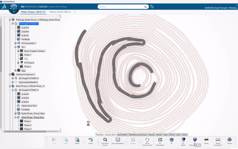Screen dimensions: 238x149
Task: Click the Ramp Connection tool
Action: pos(218,142)
